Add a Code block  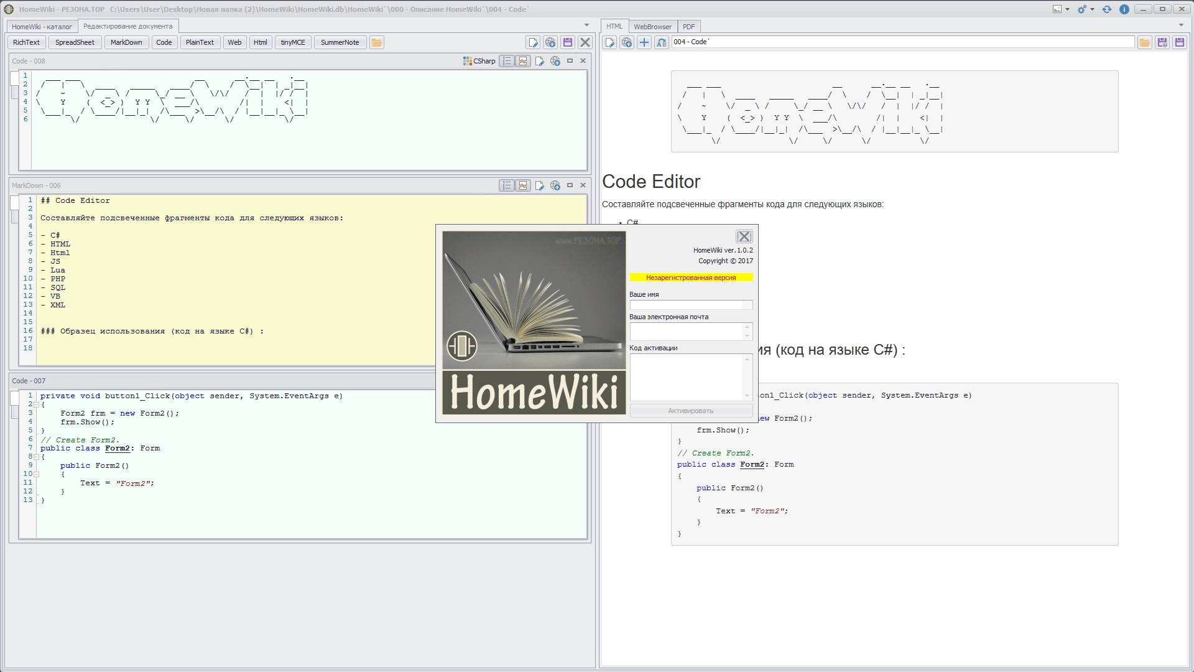pyautogui.click(x=164, y=42)
